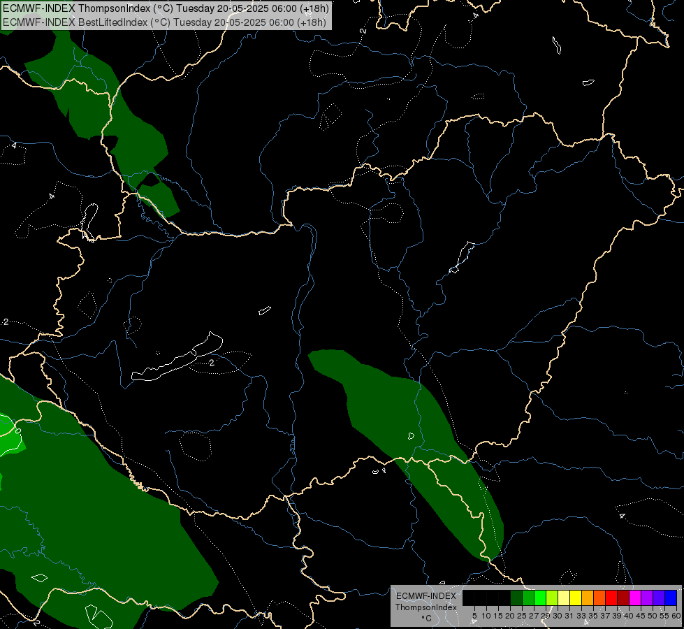Select the magenta 40-45 legend swatch
This screenshot has width=684, height=629.
click(x=635, y=598)
